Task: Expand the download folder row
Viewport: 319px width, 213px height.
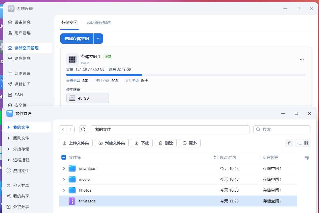Action: pyautogui.click(x=64, y=168)
